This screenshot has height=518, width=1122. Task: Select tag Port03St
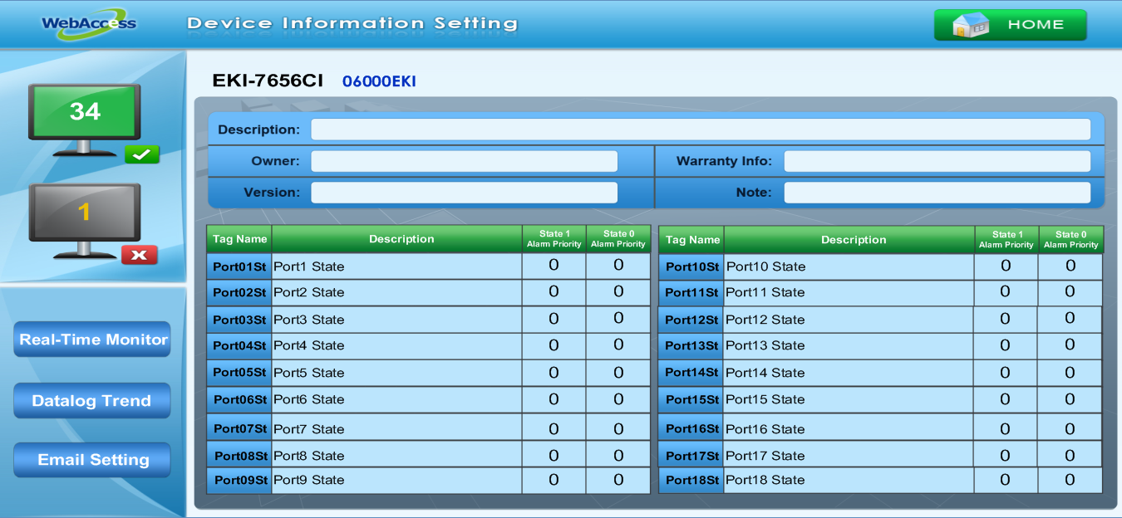point(239,320)
